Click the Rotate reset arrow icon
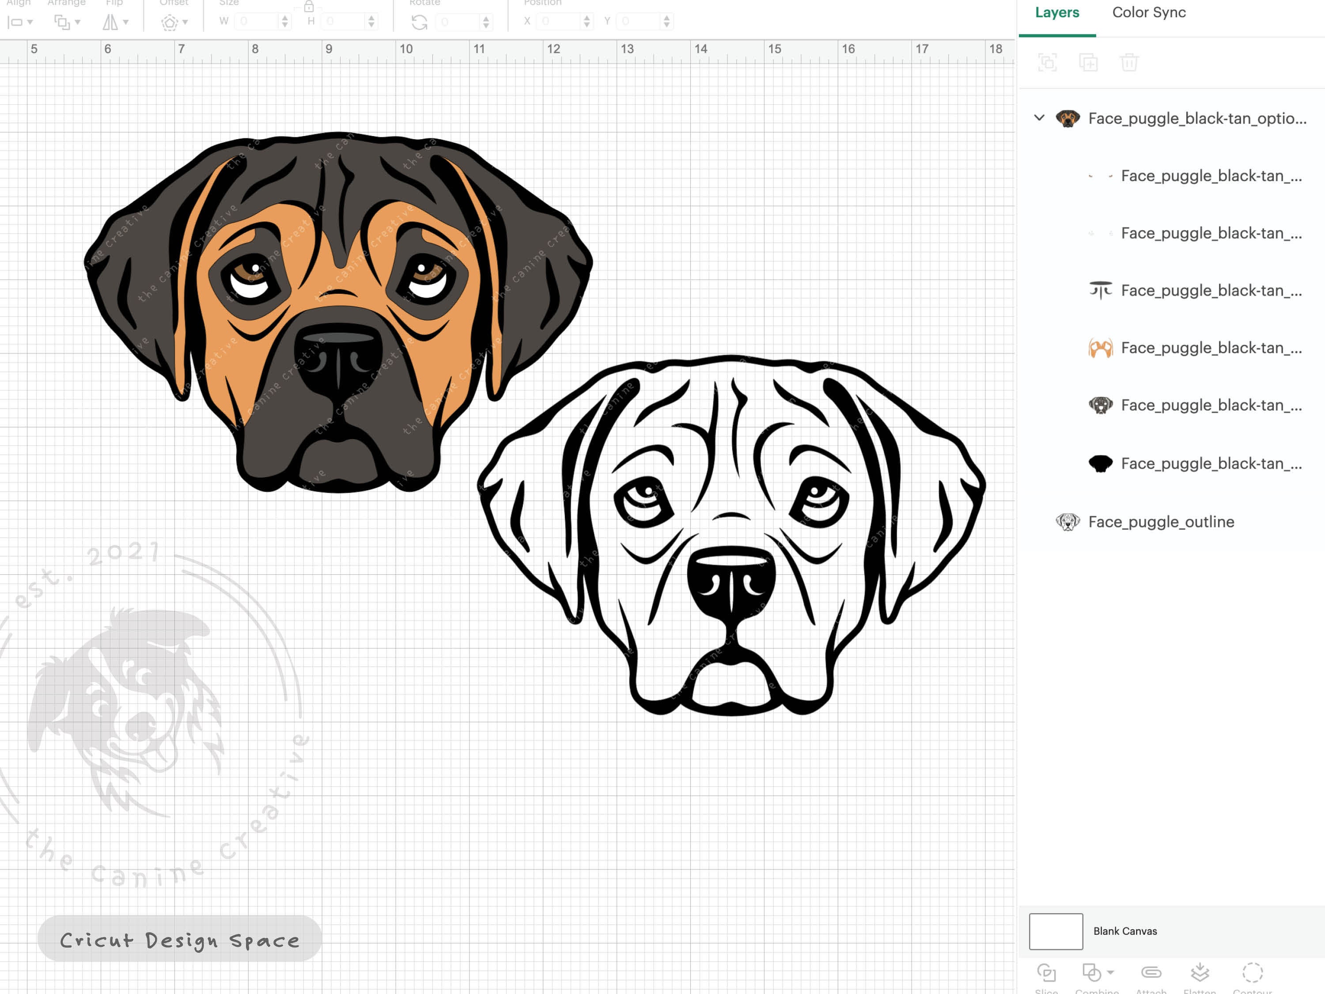This screenshot has width=1325, height=994. coord(420,22)
